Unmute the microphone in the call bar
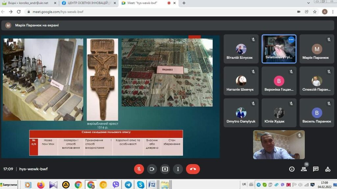This screenshot has width=337, height=189. [x=139, y=169]
